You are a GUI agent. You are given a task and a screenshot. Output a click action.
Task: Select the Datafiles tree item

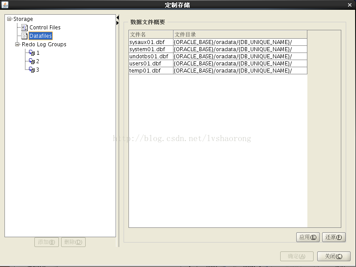pyautogui.click(x=41, y=36)
